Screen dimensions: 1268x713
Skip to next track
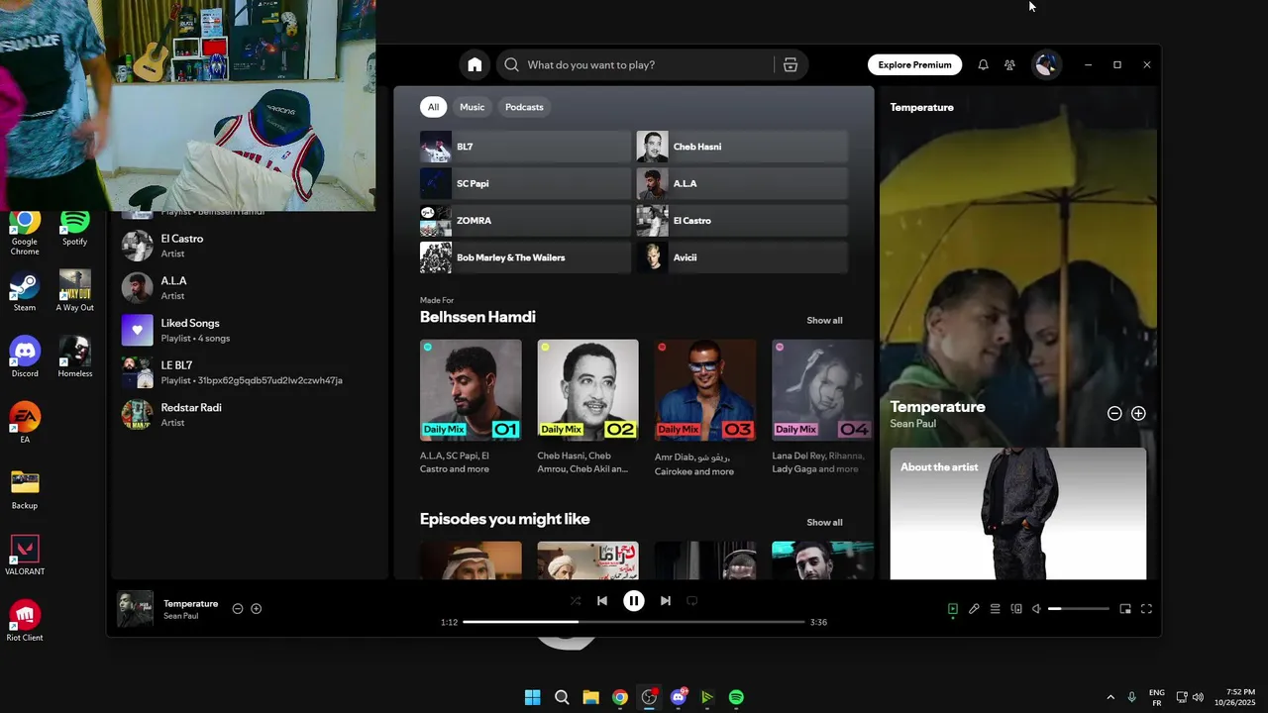pyautogui.click(x=666, y=600)
